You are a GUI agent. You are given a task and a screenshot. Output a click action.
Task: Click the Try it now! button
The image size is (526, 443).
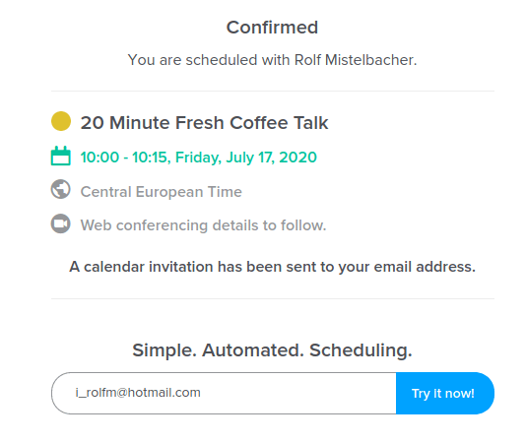(445, 393)
